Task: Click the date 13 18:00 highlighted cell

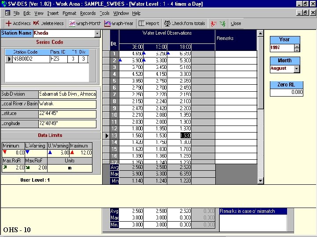Action: (179, 136)
